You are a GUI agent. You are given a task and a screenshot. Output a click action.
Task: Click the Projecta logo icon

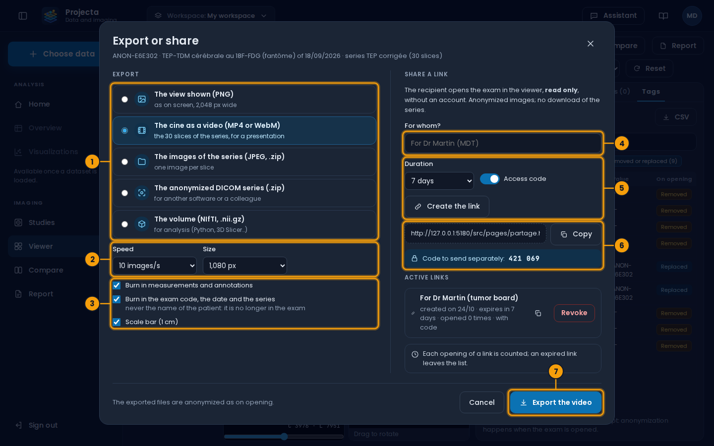[x=51, y=16]
